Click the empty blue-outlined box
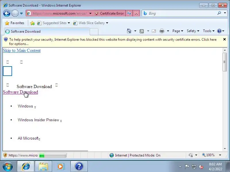The height and width of the screenshot is (172, 230). click(x=7, y=71)
